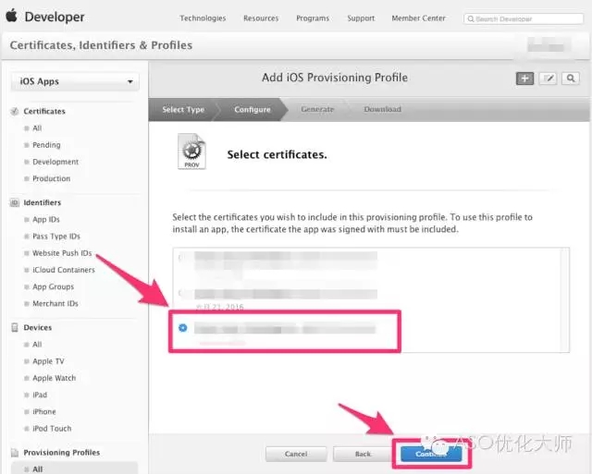Open App IDs in the sidebar
This screenshot has width=592, height=474.
pyautogui.click(x=46, y=220)
